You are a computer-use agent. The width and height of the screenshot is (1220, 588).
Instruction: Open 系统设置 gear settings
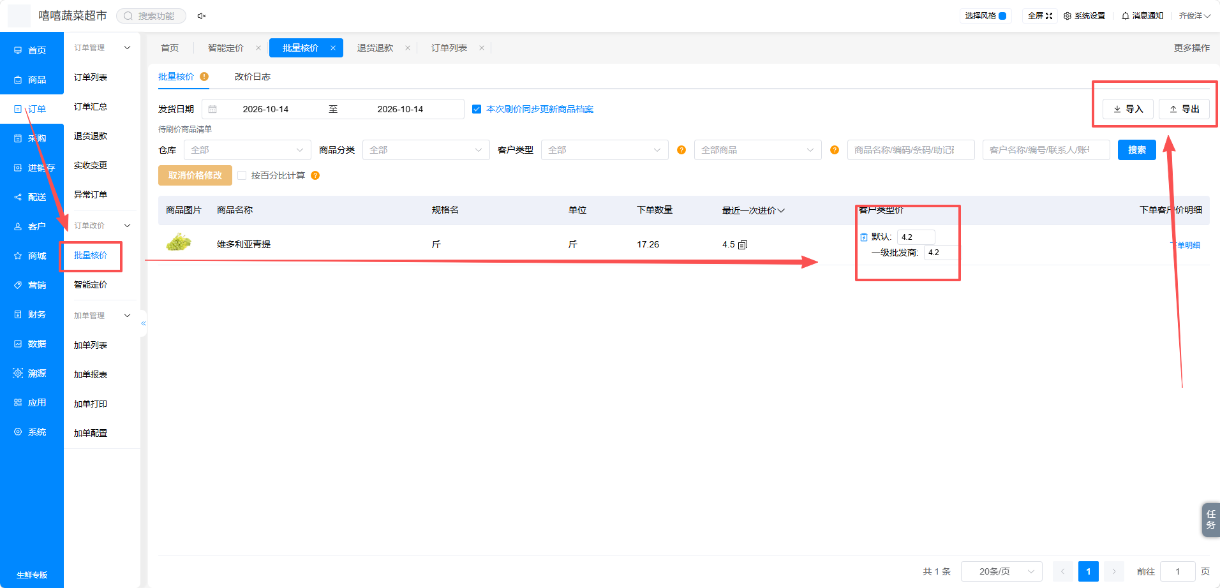coord(1084,16)
